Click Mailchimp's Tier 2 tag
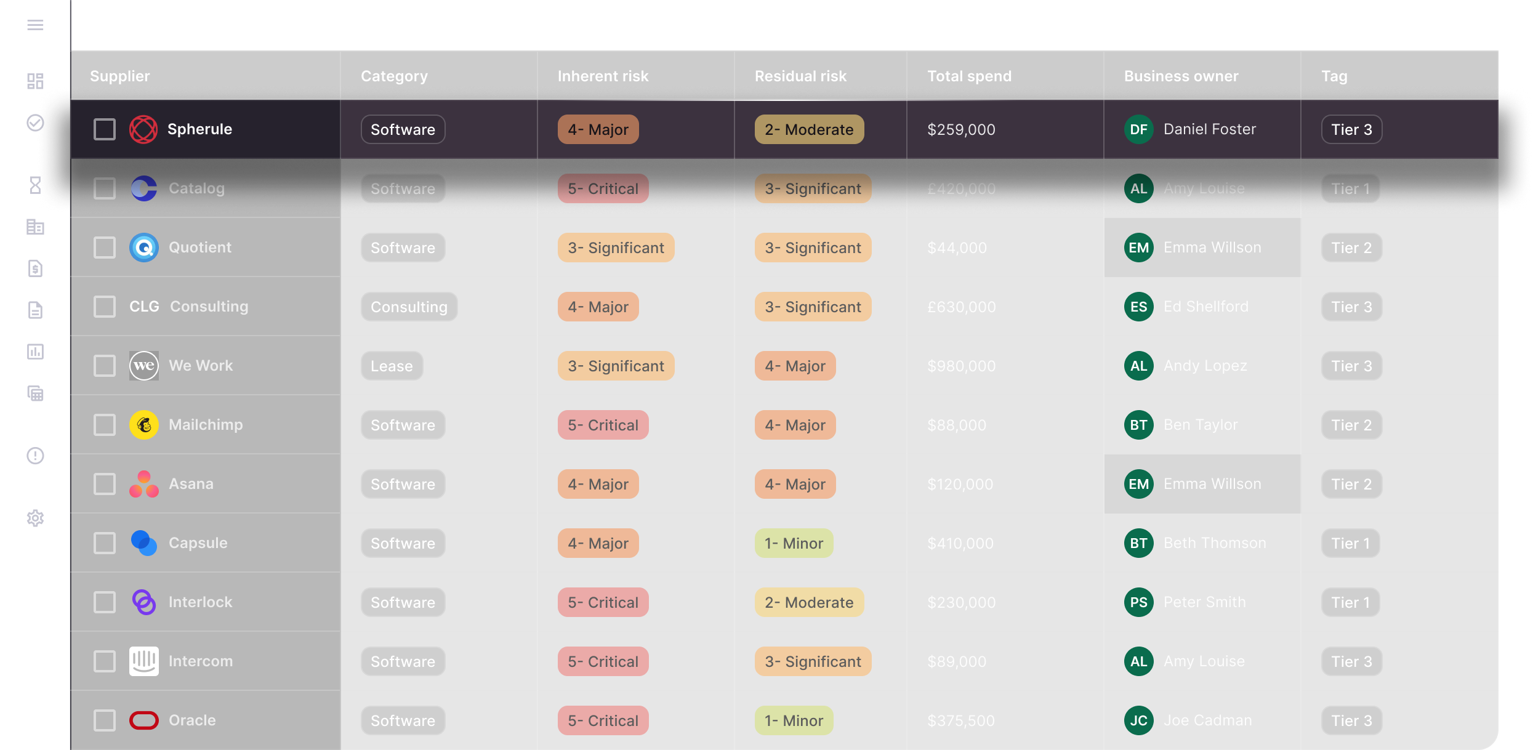 pos(1351,425)
